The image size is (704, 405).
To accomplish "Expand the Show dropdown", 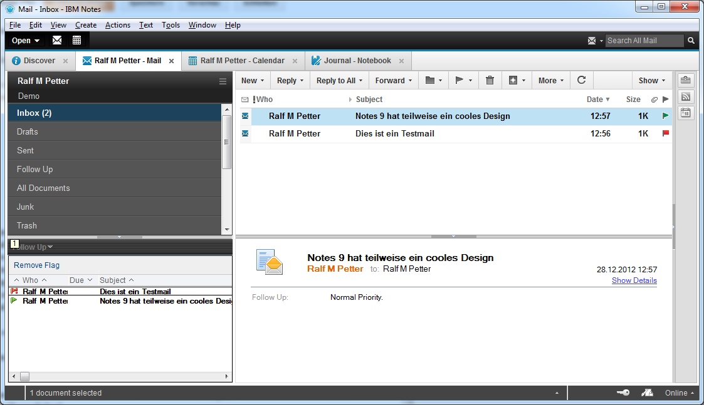I will (652, 80).
